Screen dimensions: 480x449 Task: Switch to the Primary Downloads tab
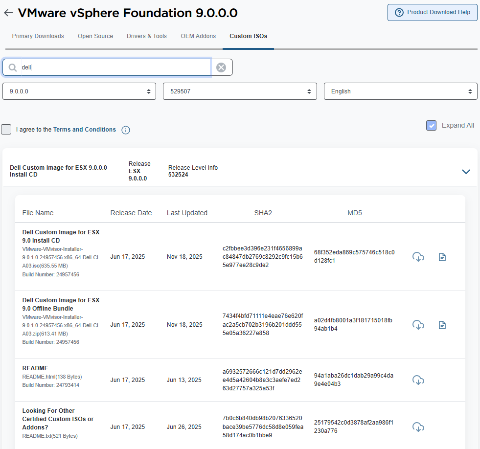click(38, 36)
